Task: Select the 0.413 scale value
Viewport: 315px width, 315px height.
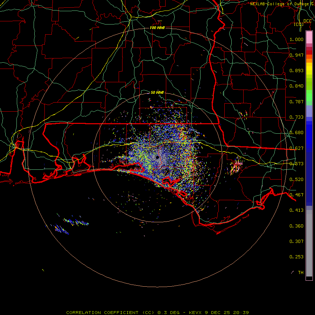Action: point(296,210)
